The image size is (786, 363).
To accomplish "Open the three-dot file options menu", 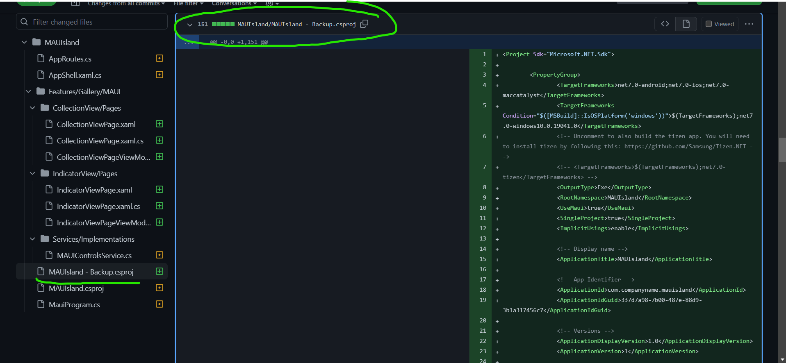I will coord(749,24).
